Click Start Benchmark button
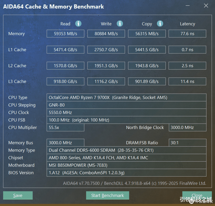This screenshot has height=206, width=215. [107, 195]
